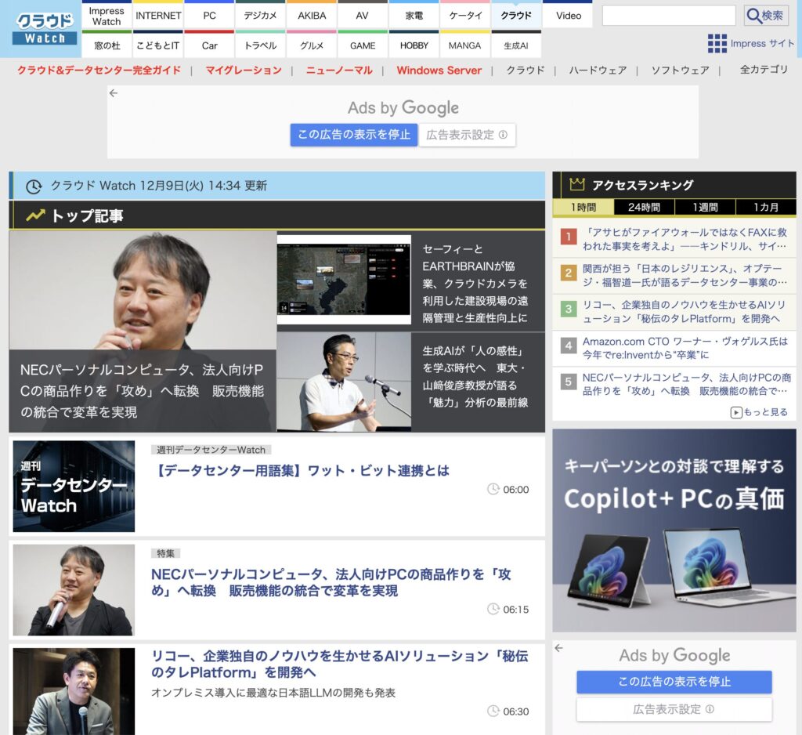Switch ranking to 1週間 tab
802x735 pixels.
pos(705,208)
